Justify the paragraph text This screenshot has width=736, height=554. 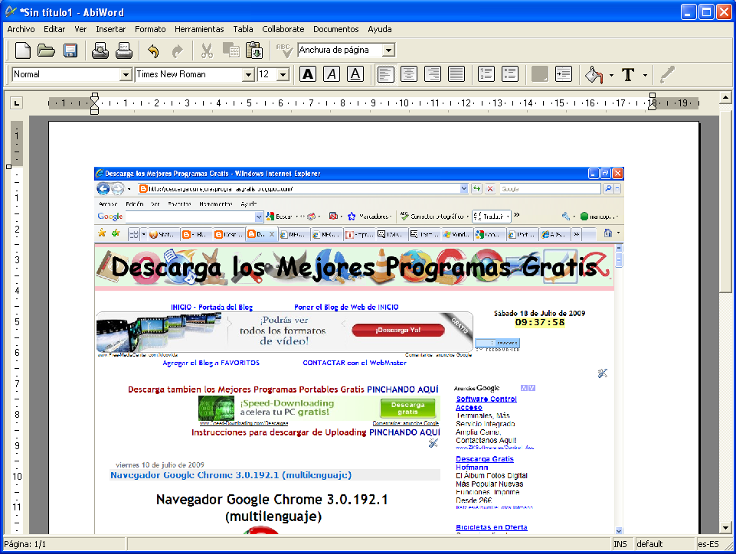coord(456,74)
